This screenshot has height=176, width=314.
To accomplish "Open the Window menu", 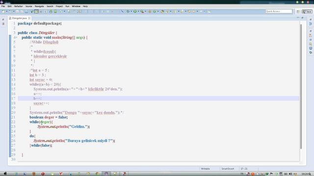I will pos(76,6).
